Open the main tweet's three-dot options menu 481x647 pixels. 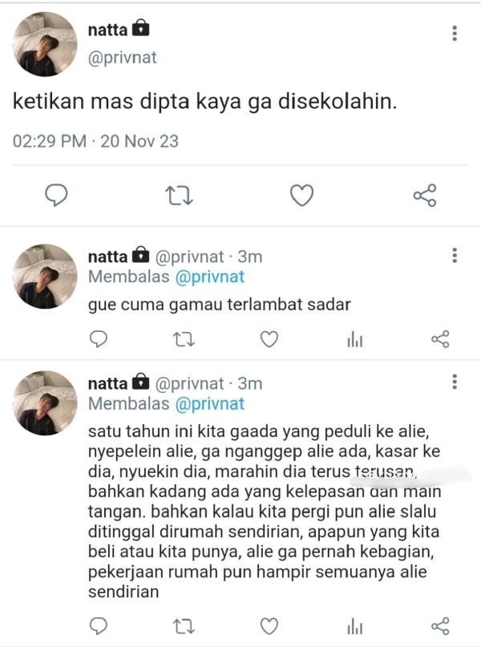point(455,33)
